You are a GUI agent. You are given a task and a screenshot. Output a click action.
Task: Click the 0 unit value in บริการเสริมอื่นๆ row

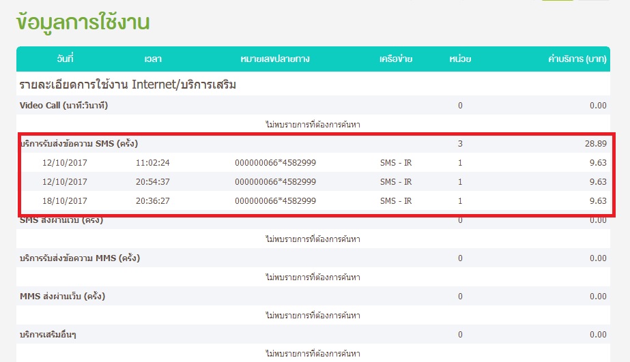[x=460, y=334]
